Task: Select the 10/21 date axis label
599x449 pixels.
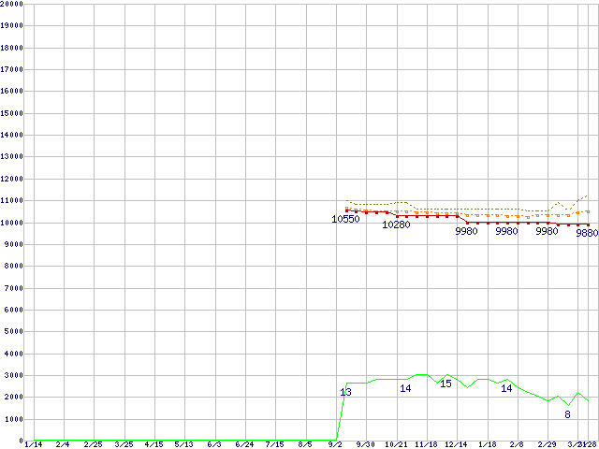Action: (396, 444)
